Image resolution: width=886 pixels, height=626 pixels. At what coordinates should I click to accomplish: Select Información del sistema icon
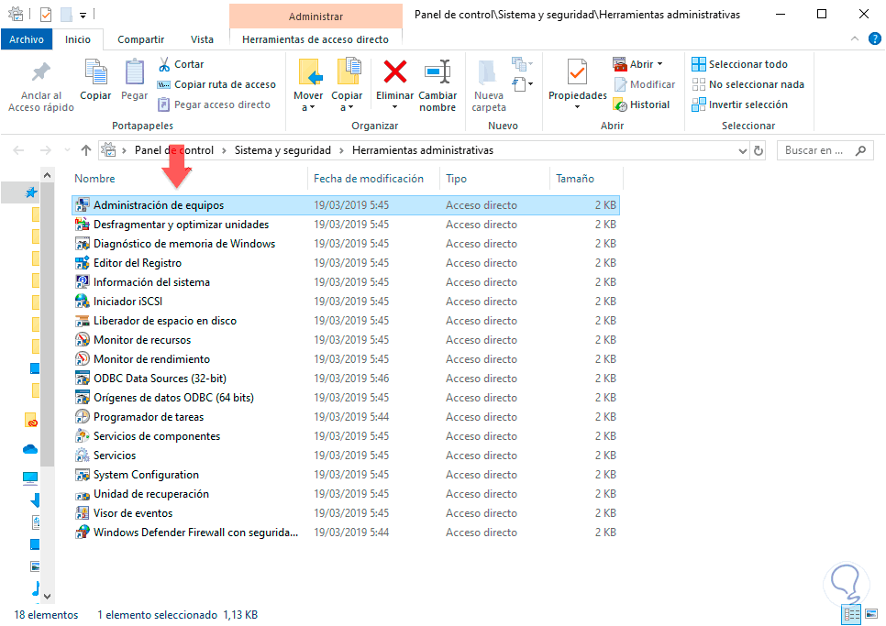(83, 281)
